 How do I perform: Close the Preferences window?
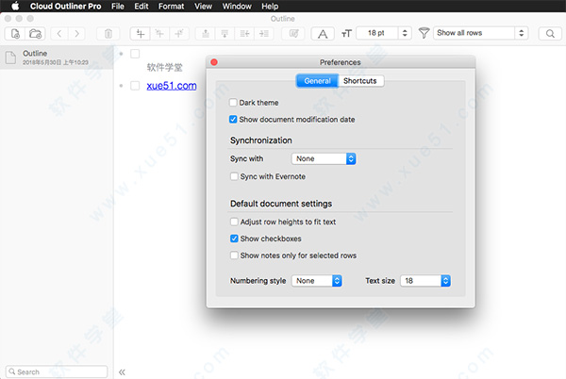pyautogui.click(x=214, y=62)
